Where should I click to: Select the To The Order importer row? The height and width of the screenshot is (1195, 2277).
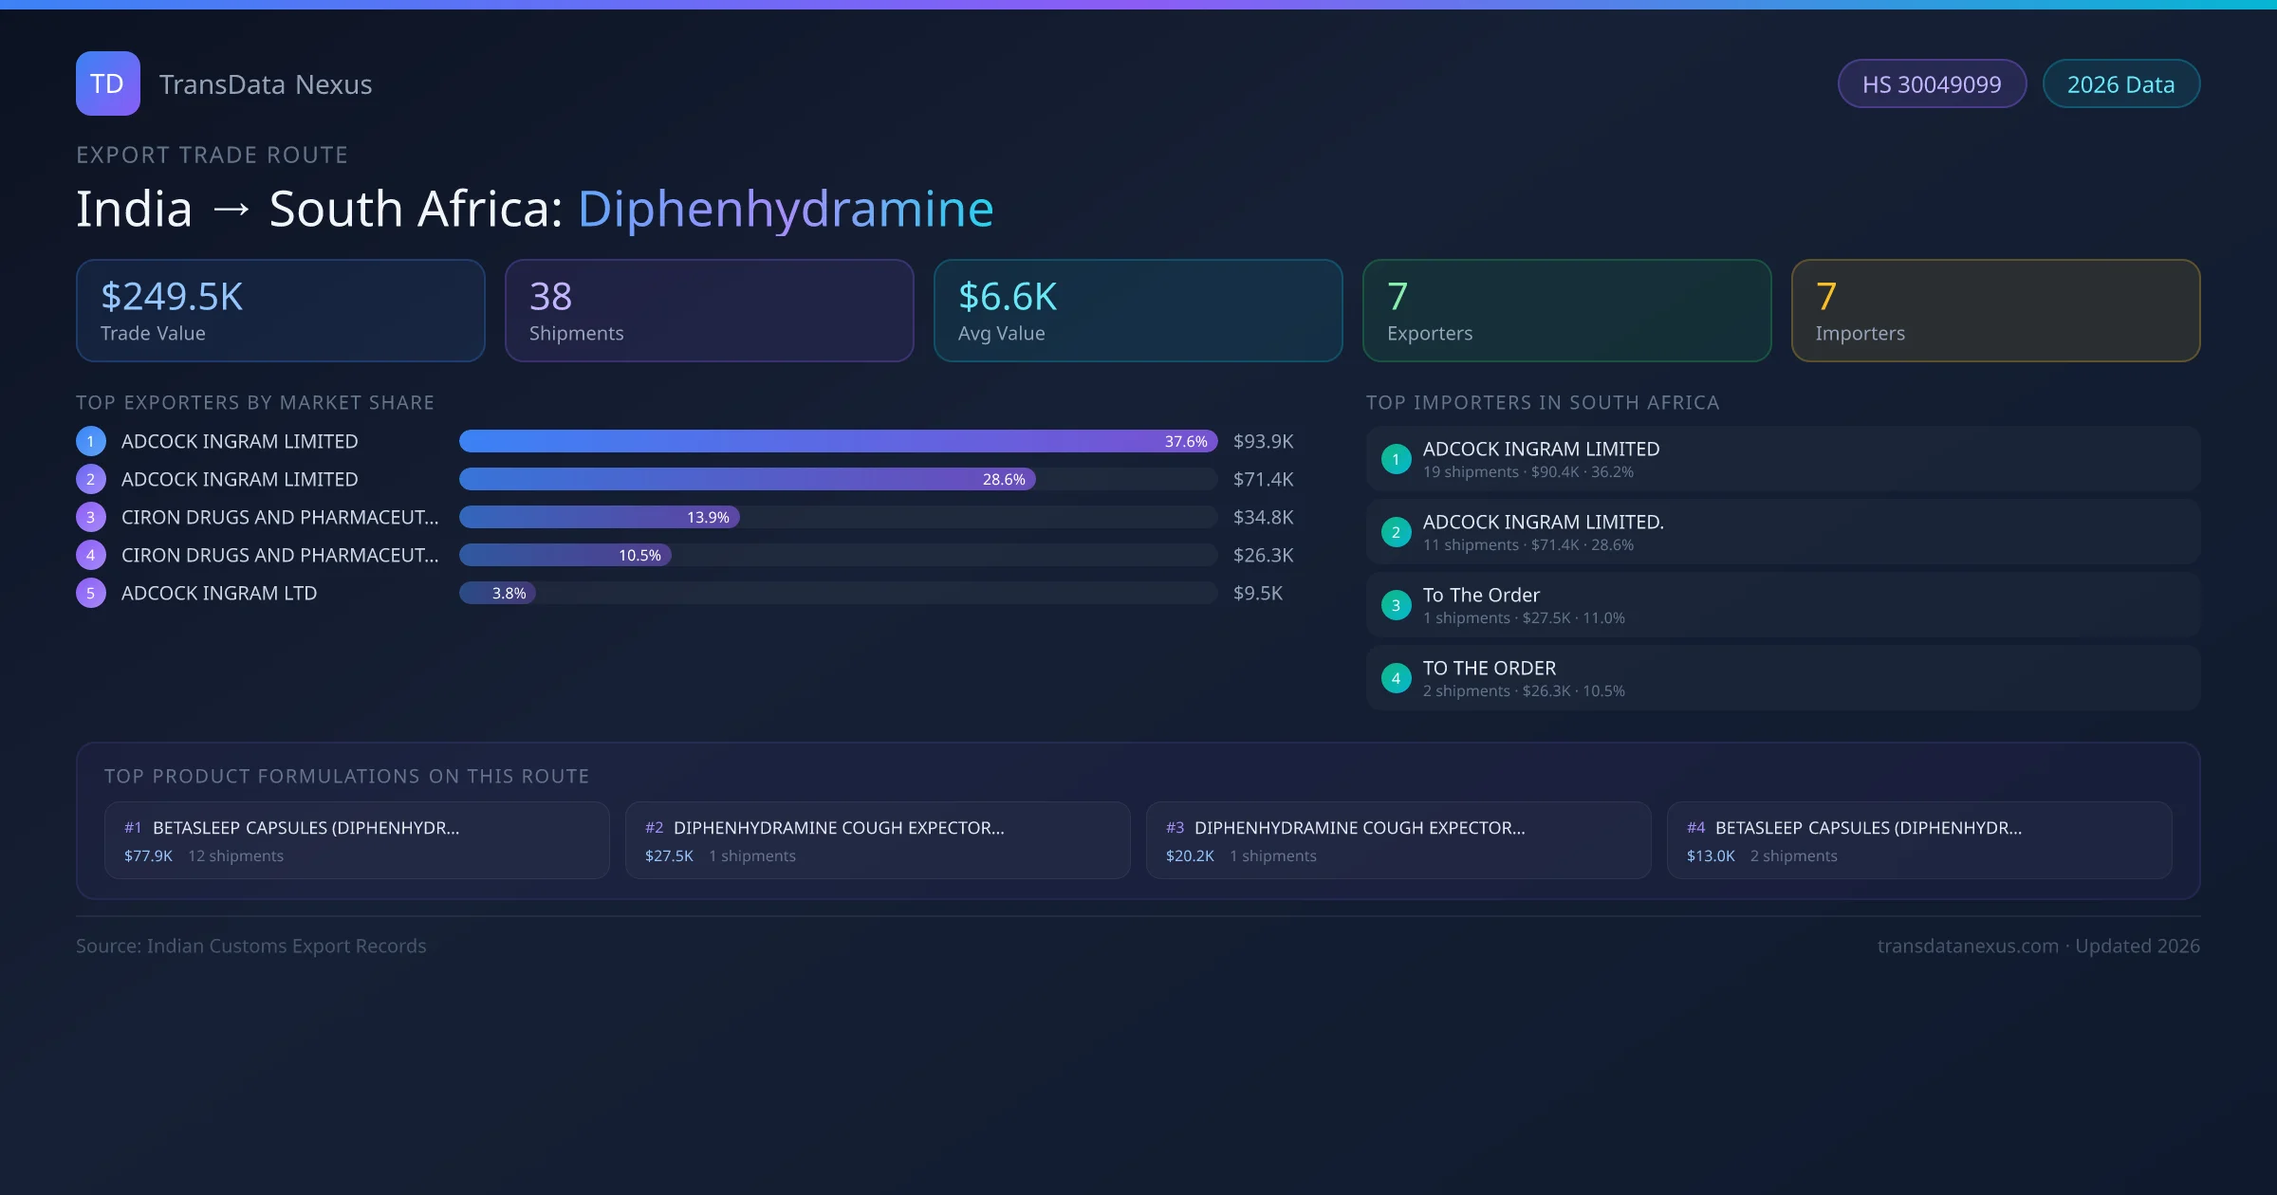click(x=1782, y=605)
